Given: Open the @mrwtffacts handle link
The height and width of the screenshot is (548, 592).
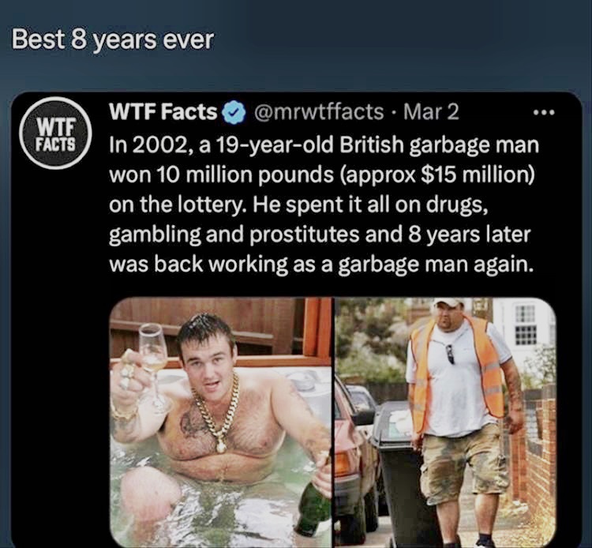Looking at the screenshot, I should pyautogui.click(x=319, y=112).
